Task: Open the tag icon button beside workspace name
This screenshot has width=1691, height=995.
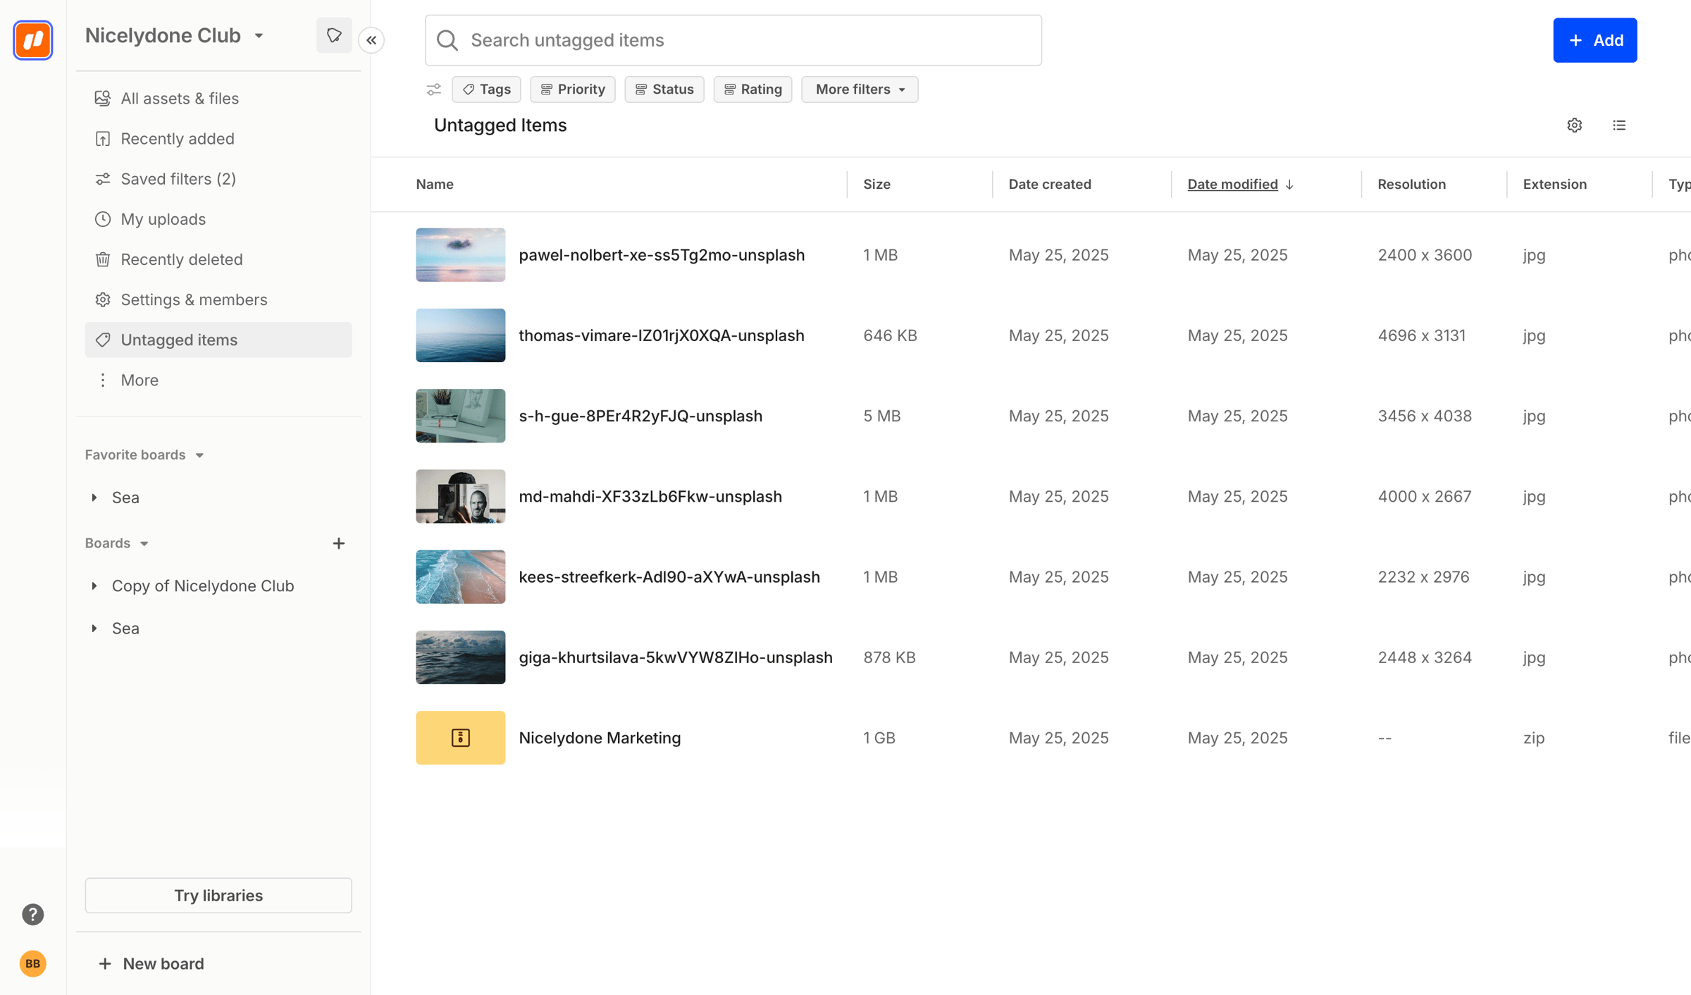Action: (334, 35)
